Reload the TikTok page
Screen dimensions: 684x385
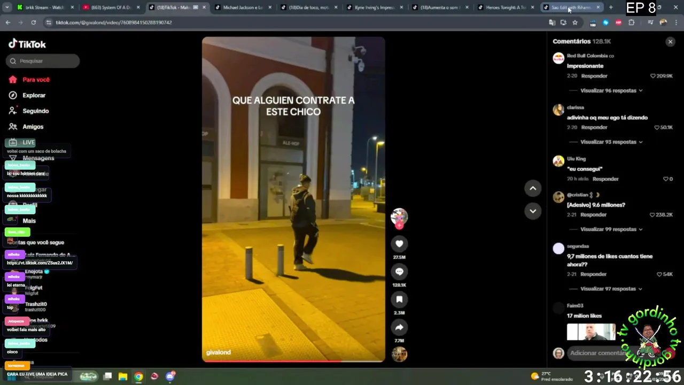coord(33,22)
